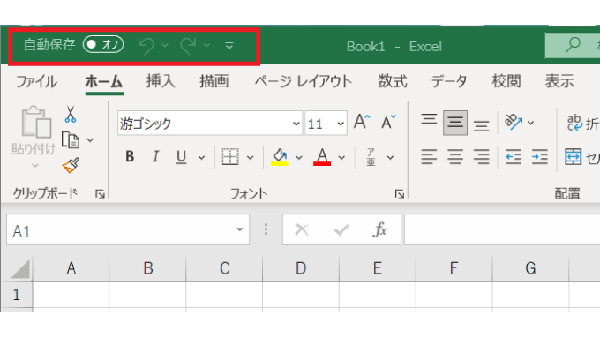
Task: Select the Format Painter brush
Action: (71, 165)
